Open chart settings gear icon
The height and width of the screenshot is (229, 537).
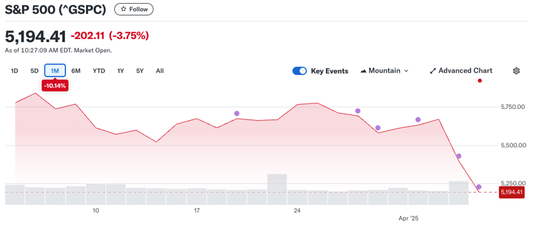516,71
